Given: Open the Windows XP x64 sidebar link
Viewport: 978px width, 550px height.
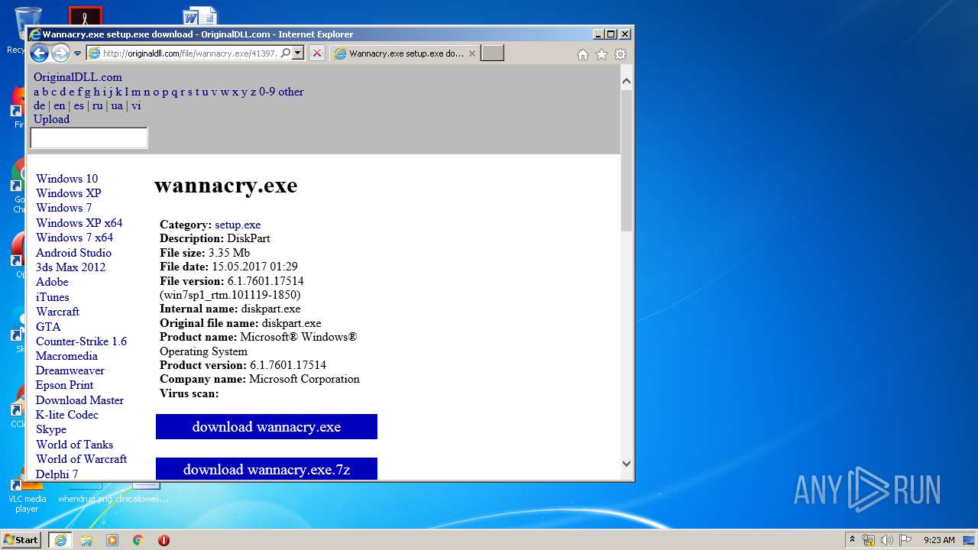Looking at the screenshot, I should [x=79, y=223].
